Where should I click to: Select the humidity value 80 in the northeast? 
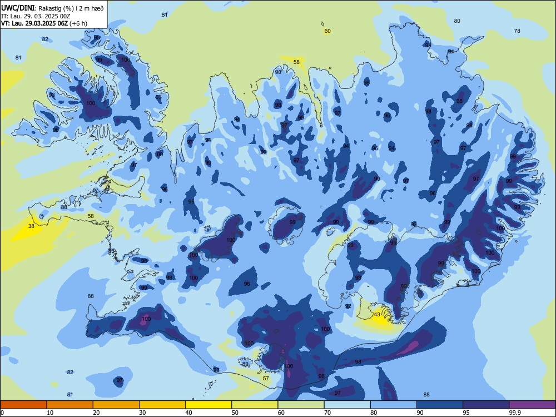pyautogui.click(x=457, y=21)
